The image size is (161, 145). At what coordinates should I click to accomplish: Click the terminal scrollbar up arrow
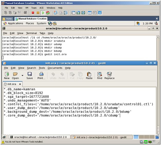[158, 37]
